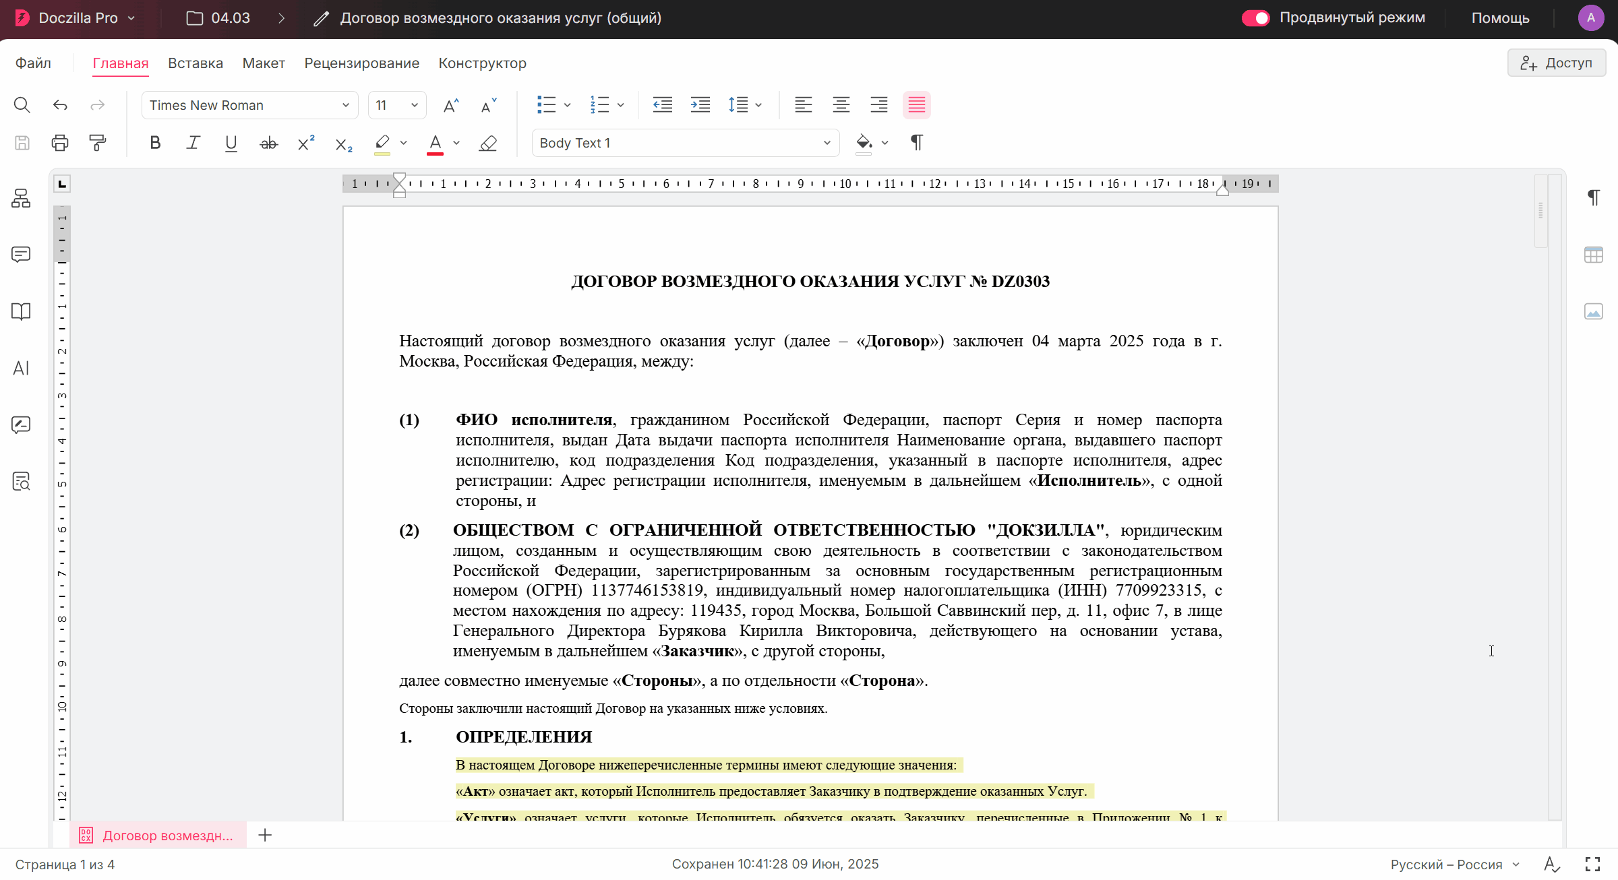The image size is (1618, 880).
Task: Switch to the Конструктор tab
Action: (483, 63)
